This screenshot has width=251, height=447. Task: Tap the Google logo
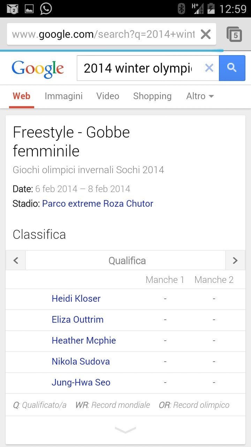click(x=38, y=69)
